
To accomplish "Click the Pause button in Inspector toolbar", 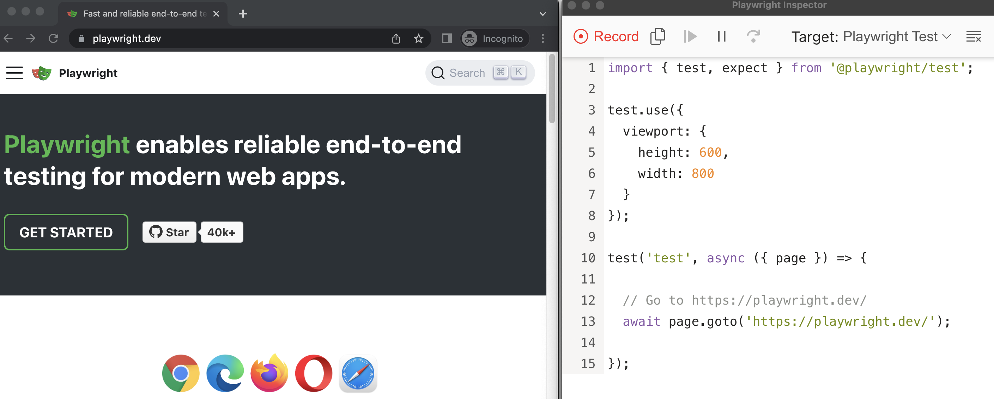I will (x=721, y=37).
